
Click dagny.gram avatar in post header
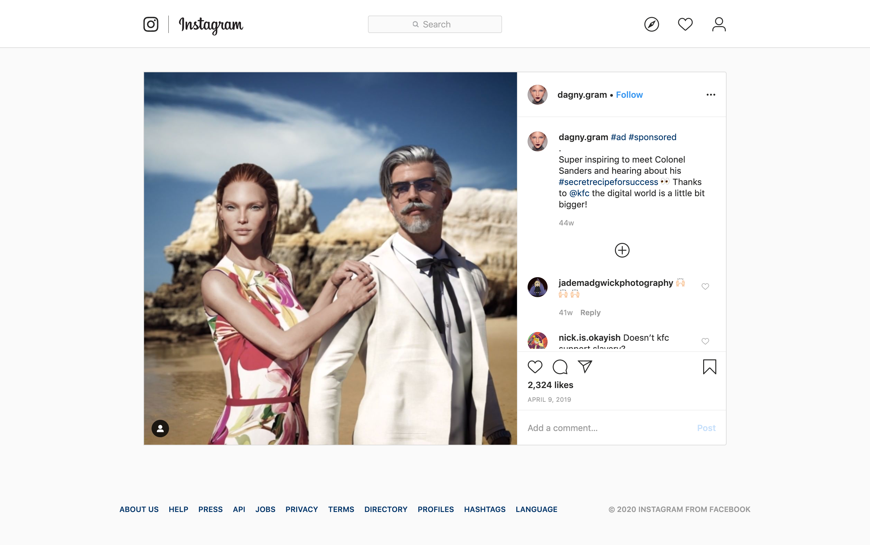pyautogui.click(x=538, y=95)
